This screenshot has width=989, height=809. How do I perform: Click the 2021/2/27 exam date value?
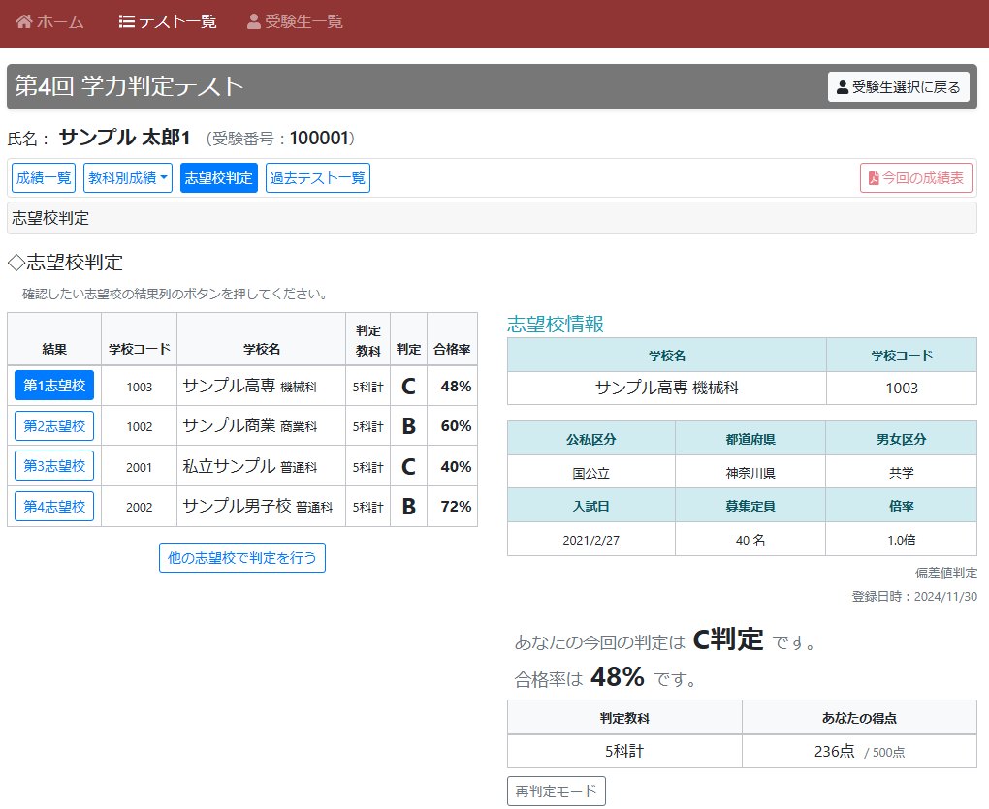[x=591, y=540]
